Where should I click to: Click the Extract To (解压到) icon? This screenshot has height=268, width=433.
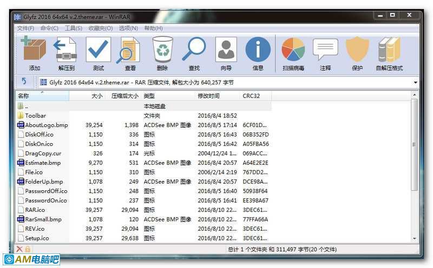click(x=66, y=49)
